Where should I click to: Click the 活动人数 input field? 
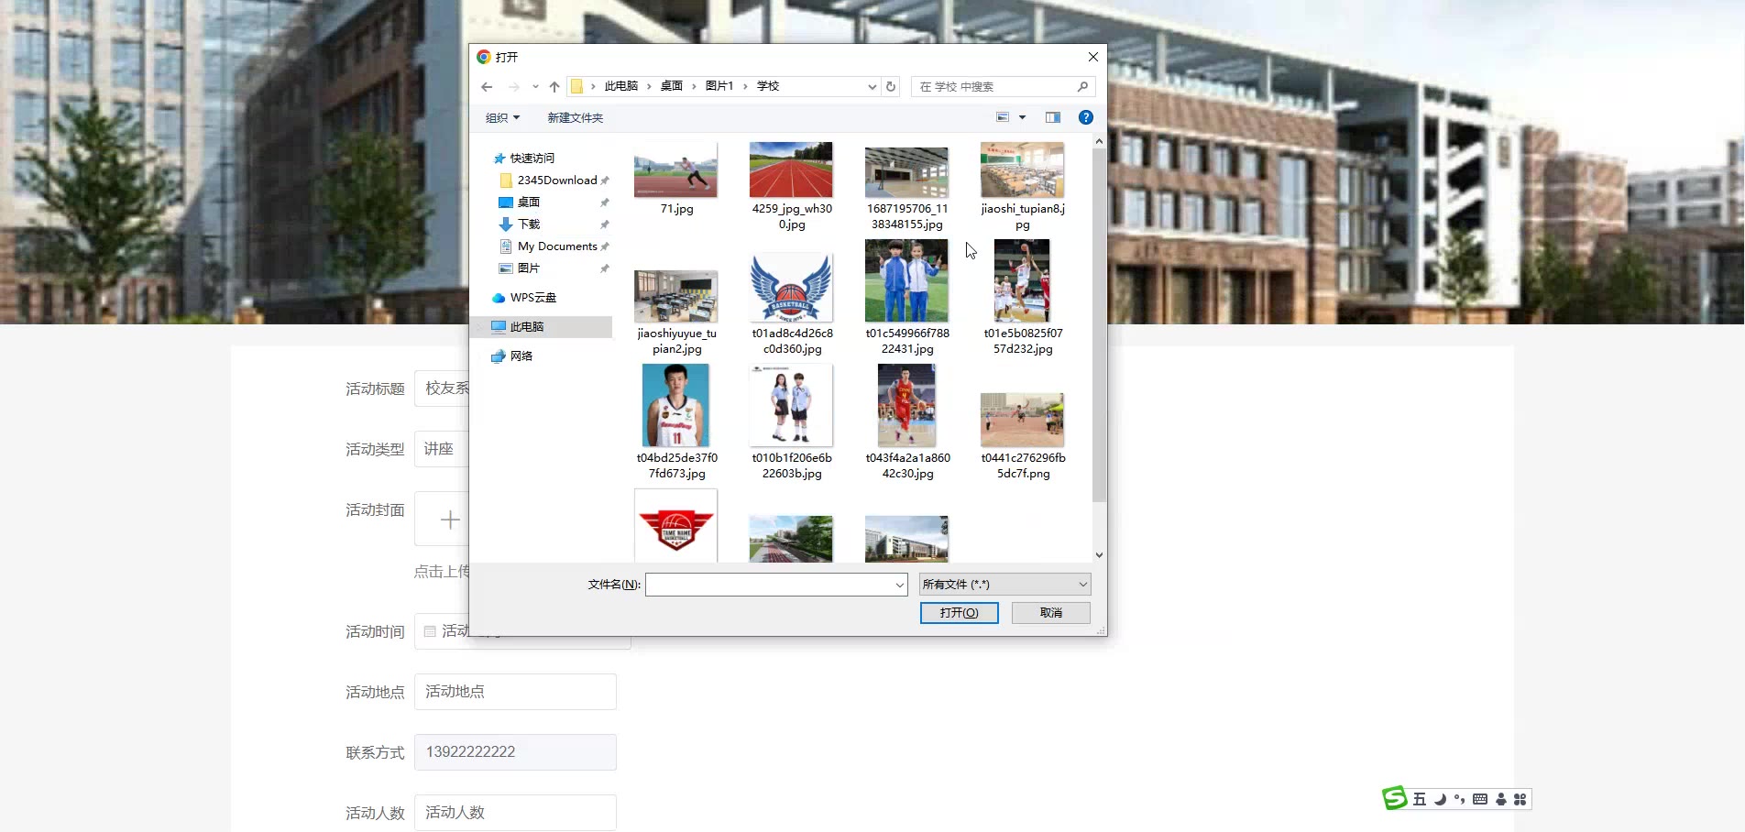tap(515, 813)
